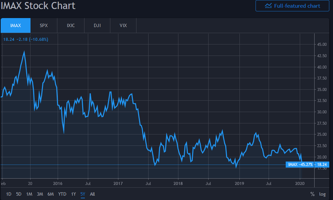333x200 pixels.
Task: Set time range to 5D
Action: (19, 194)
